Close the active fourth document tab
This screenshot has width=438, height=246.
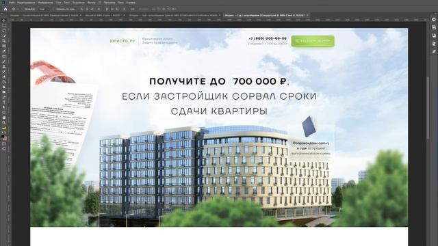click(x=307, y=15)
